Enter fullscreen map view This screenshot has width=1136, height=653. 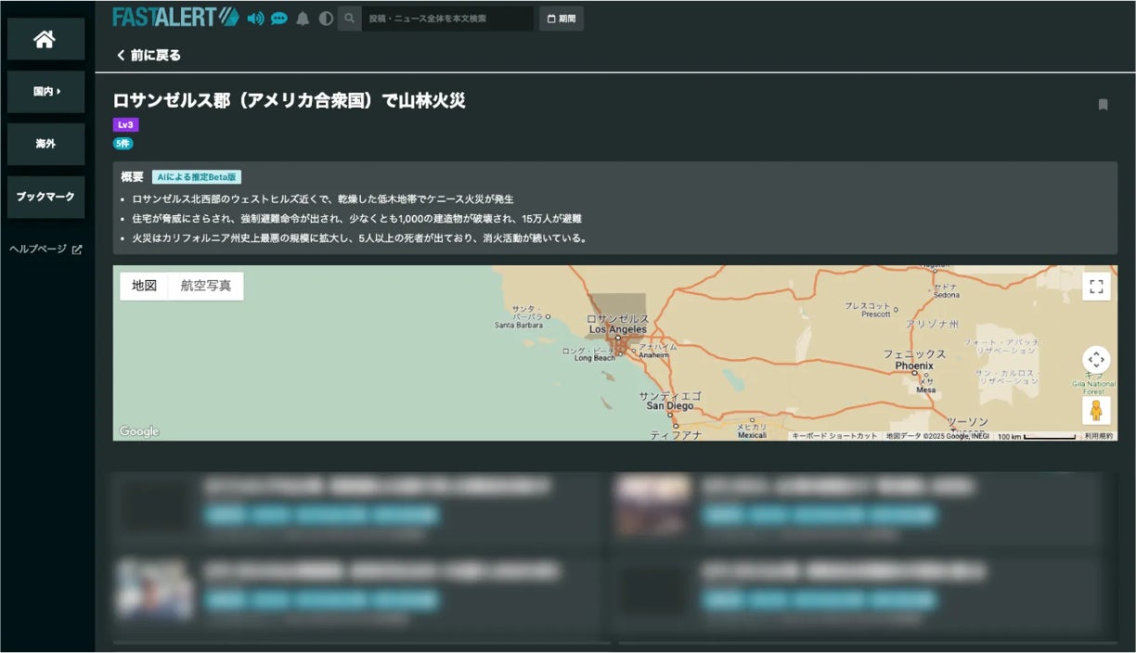coord(1096,287)
